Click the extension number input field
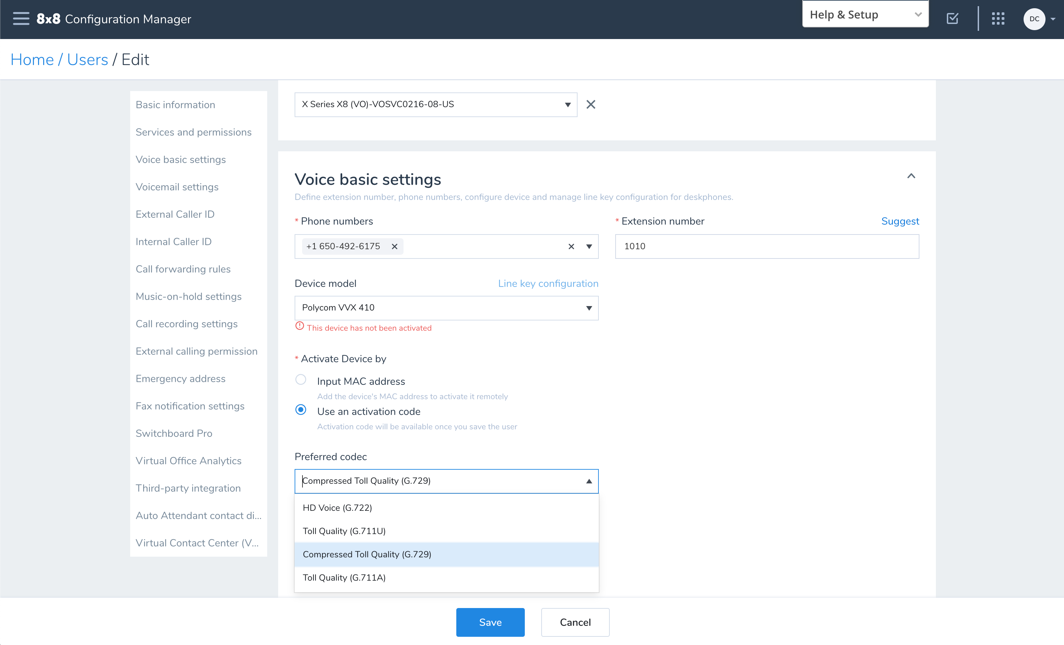 pyautogui.click(x=767, y=246)
